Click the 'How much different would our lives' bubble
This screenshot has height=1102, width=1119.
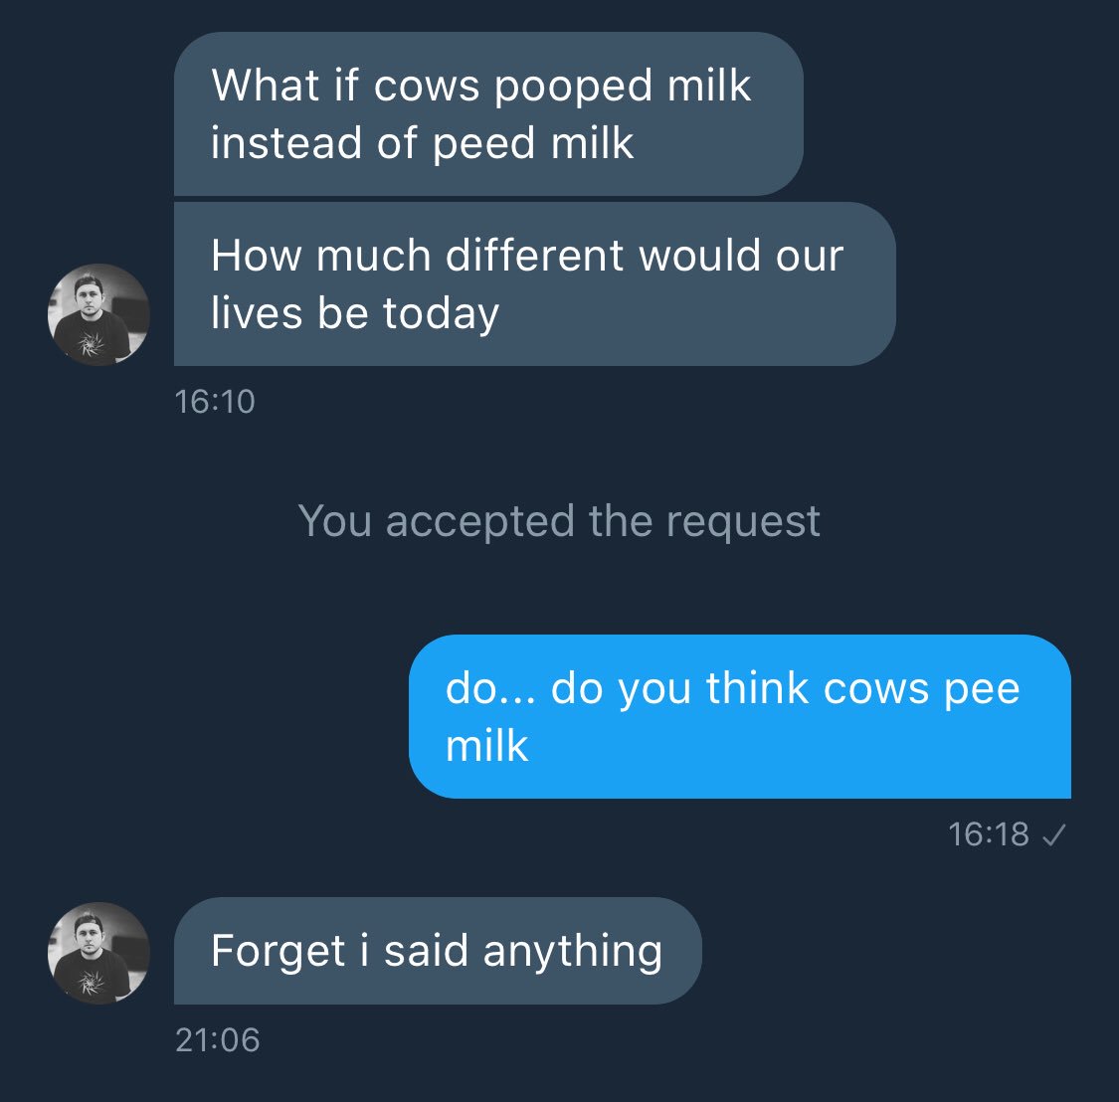pyautogui.click(x=534, y=284)
